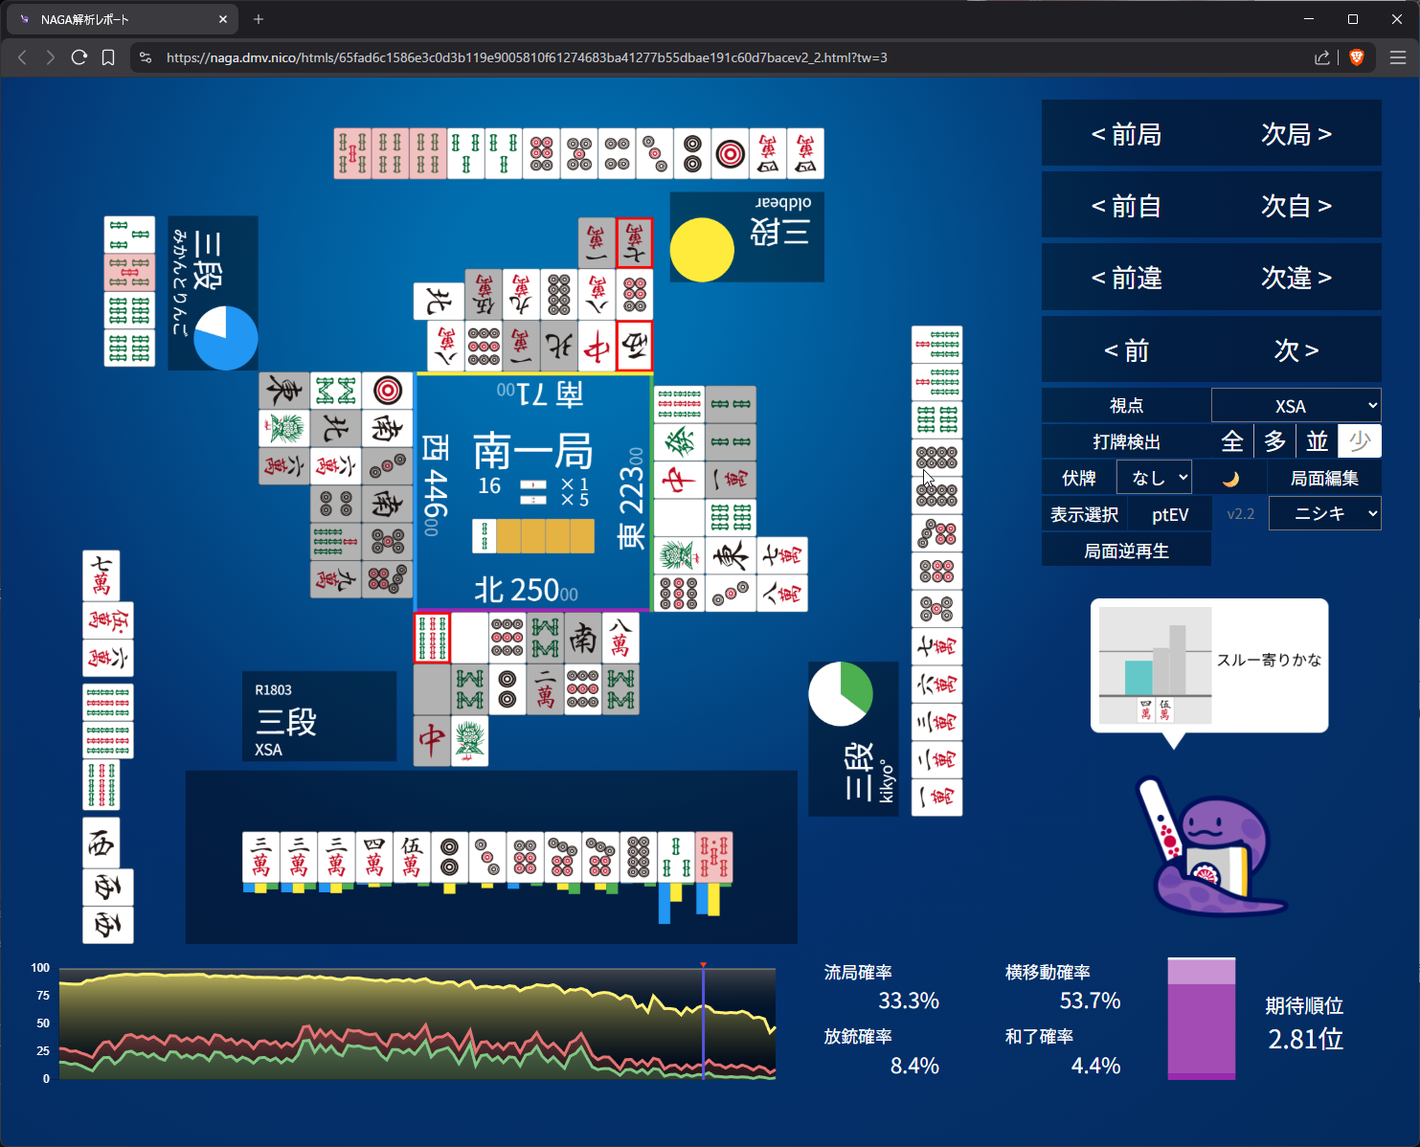Click the Brave shields lion icon
This screenshot has width=1420, height=1147.
click(1356, 57)
